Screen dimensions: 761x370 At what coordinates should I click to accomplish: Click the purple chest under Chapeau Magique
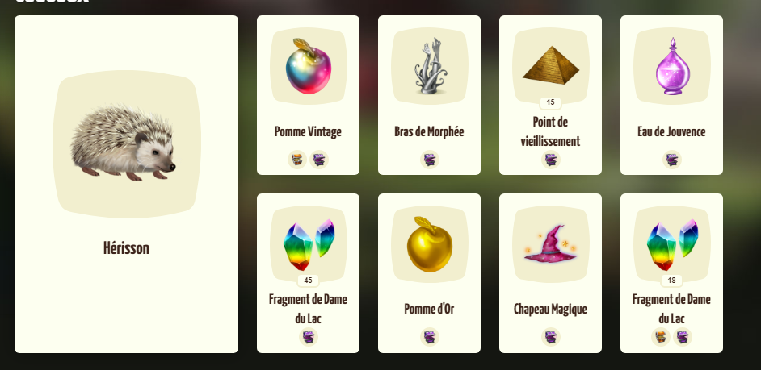pos(551,337)
